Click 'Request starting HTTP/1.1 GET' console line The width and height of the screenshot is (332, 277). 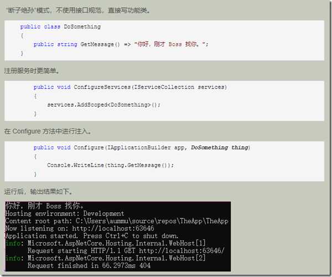(x=126, y=251)
